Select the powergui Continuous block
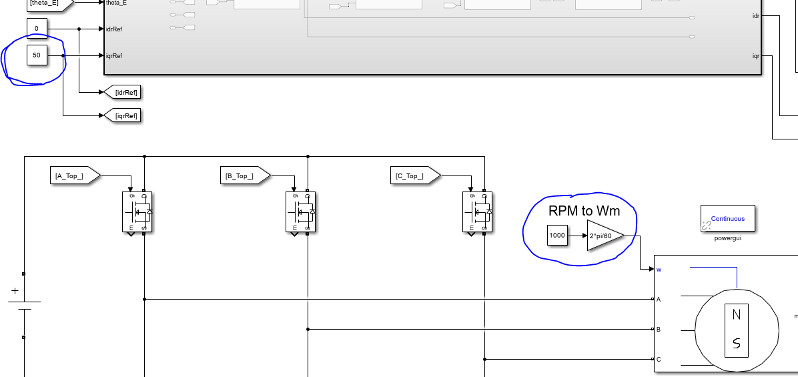 [727, 218]
